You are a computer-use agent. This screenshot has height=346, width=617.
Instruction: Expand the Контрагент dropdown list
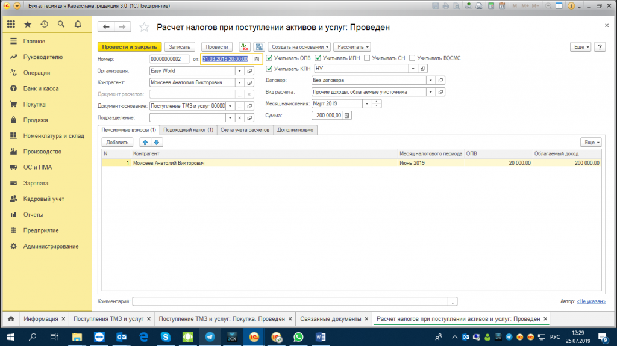pyautogui.click(x=239, y=82)
